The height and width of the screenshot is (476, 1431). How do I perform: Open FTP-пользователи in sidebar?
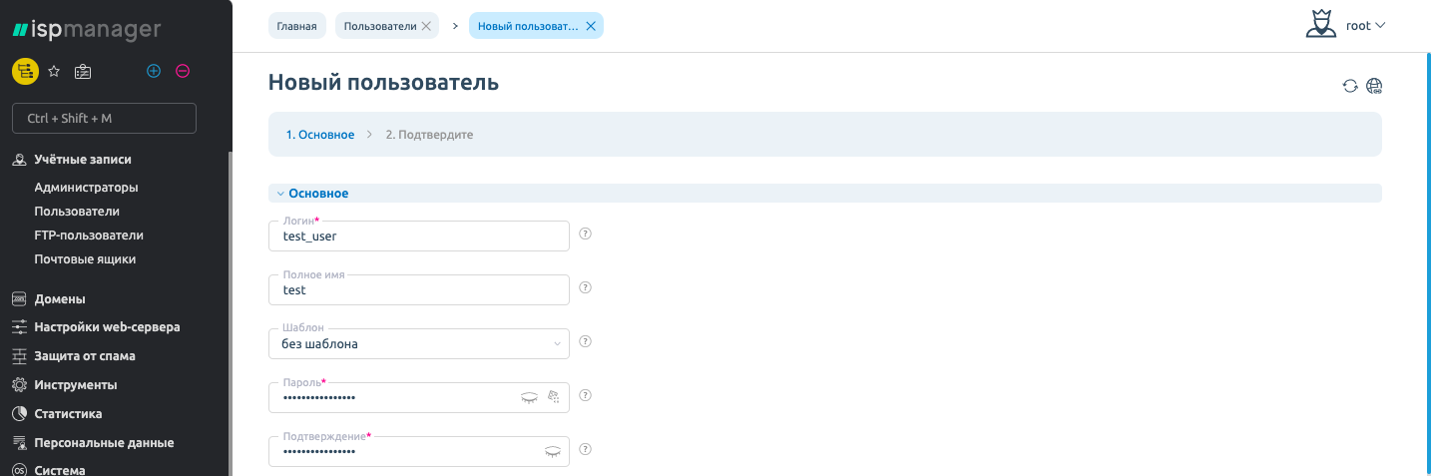[x=89, y=236]
